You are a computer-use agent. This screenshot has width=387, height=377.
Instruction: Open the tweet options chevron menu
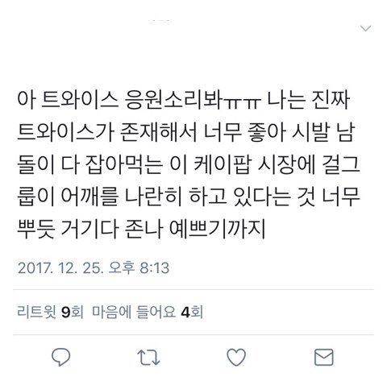point(365,28)
